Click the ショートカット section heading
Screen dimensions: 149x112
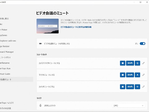tap(42, 54)
